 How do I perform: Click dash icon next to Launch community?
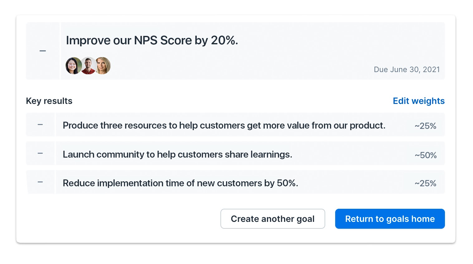[x=40, y=153]
